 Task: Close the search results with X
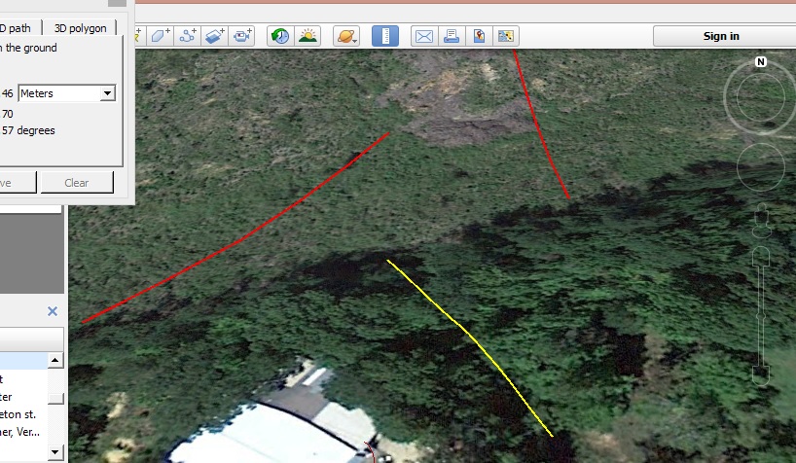[53, 311]
